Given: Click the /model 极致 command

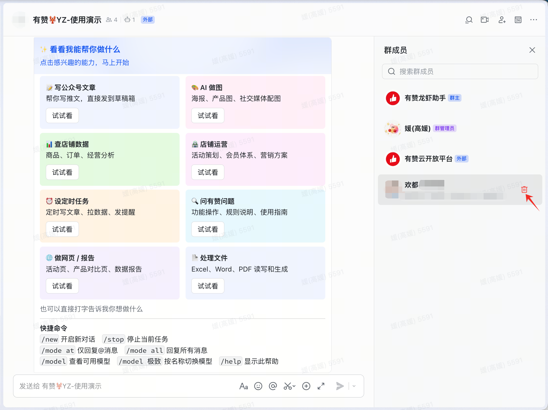Looking at the screenshot, I should tap(140, 361).
